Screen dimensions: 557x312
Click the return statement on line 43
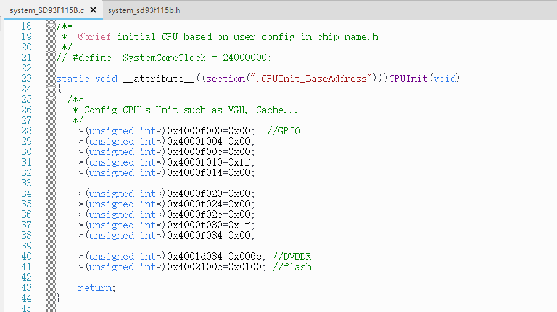[97, 288]
